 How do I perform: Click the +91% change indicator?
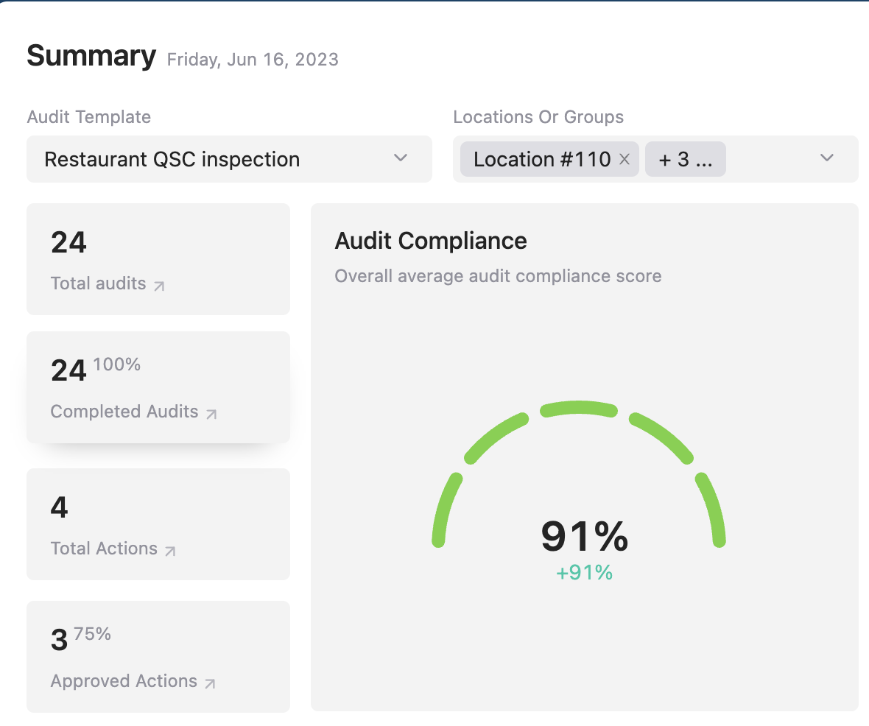tap(585, 573)
